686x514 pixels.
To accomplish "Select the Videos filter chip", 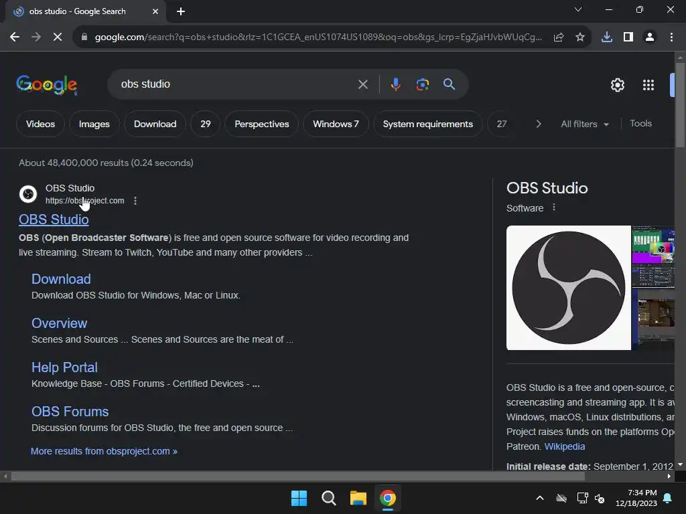I will (40, 124).
